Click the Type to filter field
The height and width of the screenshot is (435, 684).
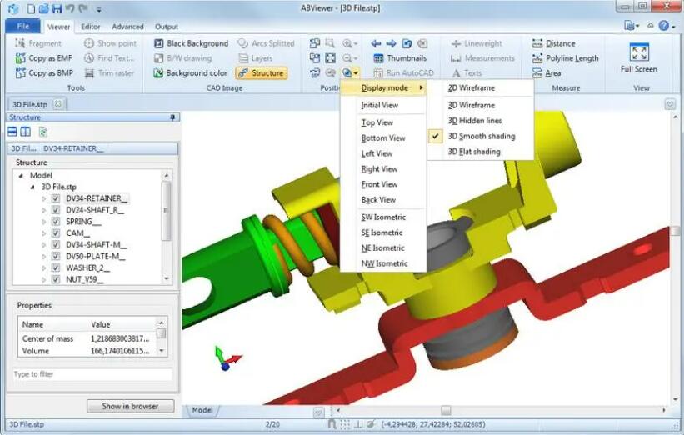(92, 375)
